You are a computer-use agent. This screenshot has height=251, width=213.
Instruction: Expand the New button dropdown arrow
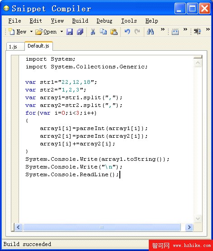pyautogui.click(x=32, y=32)
